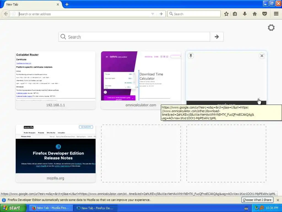The height and width of the screenshot is (212, 282).
Task: Click the mozilla.org tile label
Action: 56,178
